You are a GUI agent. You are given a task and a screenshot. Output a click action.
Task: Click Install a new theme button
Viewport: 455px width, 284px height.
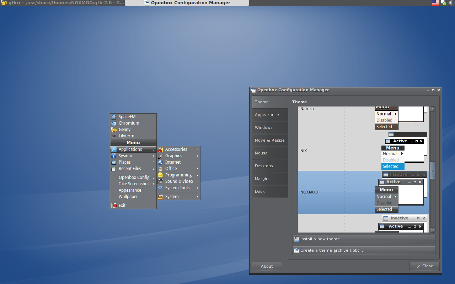(364, 239)
